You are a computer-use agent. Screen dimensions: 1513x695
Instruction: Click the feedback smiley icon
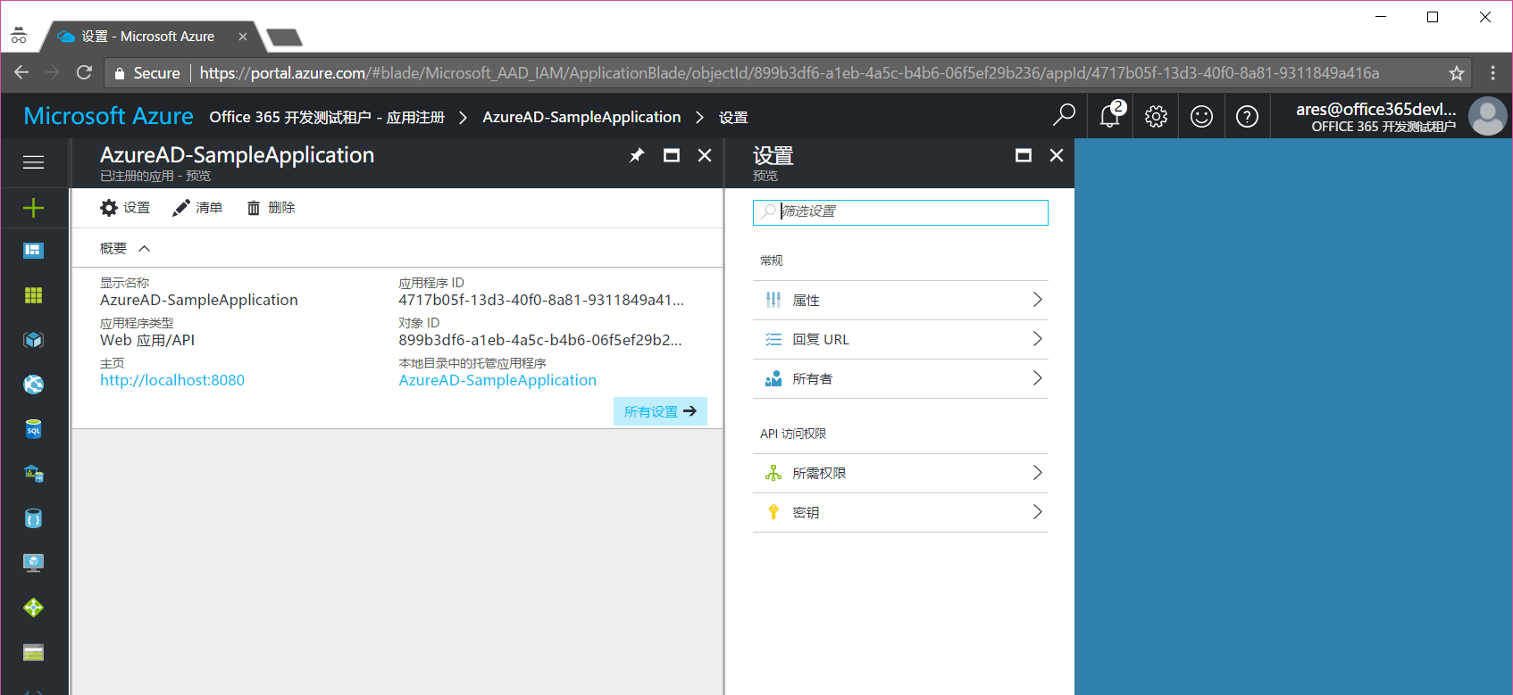(x=1201, y=116)
